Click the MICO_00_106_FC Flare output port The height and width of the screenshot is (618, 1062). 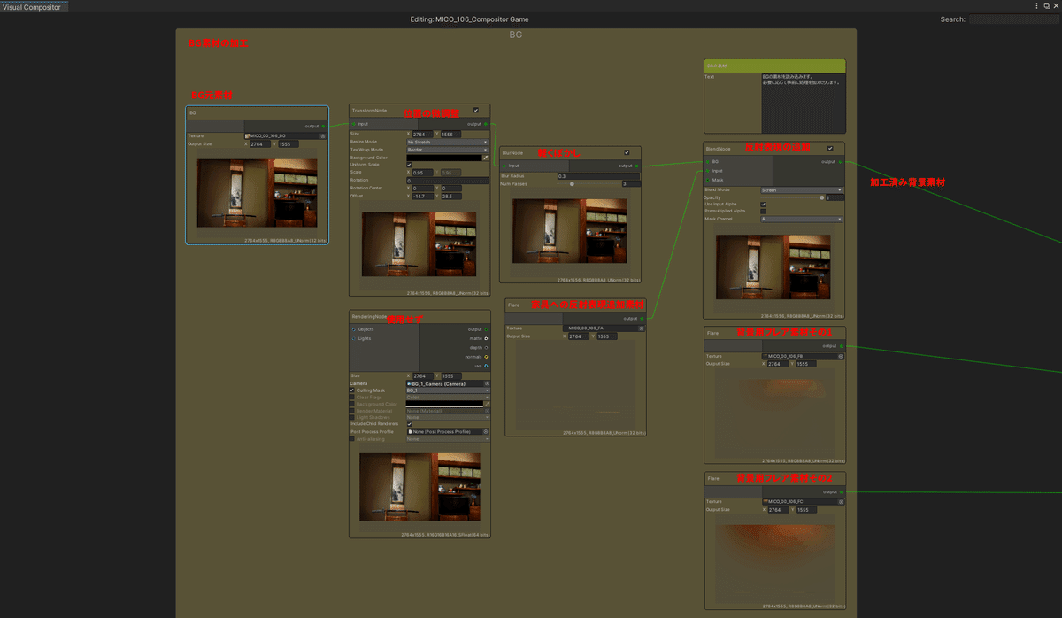click(841, 491)
